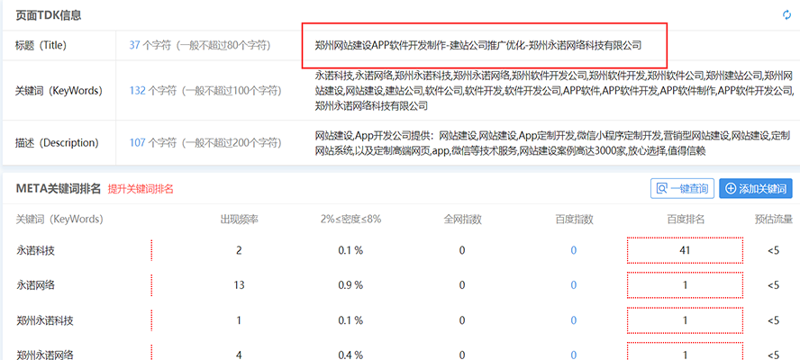Click density 0.9 % for 永诺网络
800x360 pixels.
(350, 285)
